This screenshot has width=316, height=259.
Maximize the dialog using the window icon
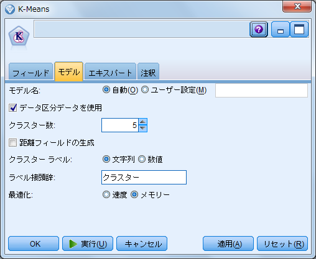point(299,29)
